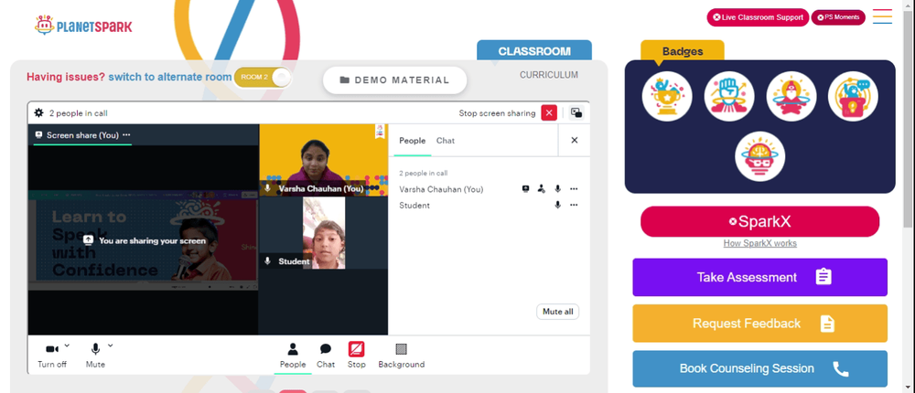Select the Curriculum tab
Screen dimensions: 915x393
coord(548,75)
